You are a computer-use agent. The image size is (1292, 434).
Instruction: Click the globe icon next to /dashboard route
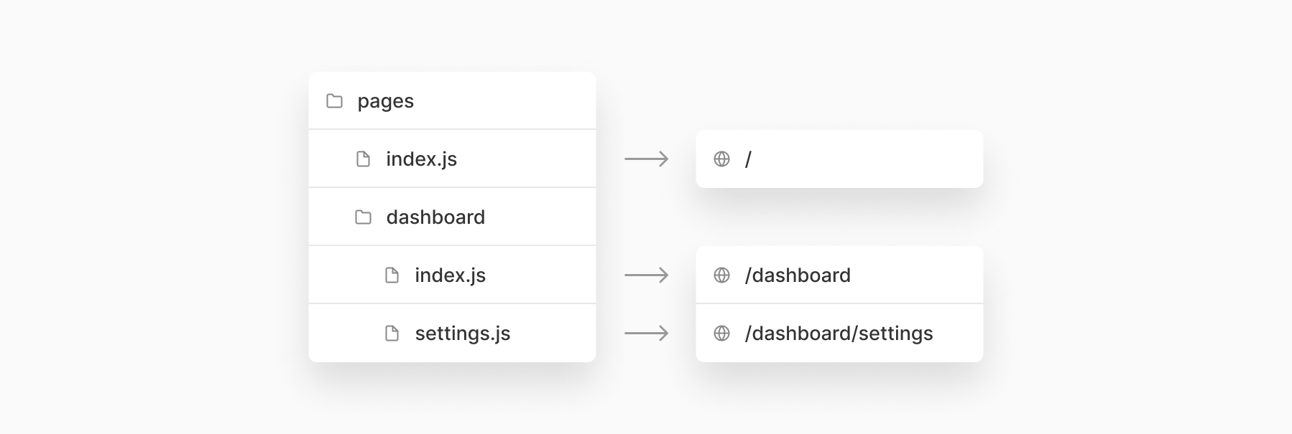pos(722,275)
